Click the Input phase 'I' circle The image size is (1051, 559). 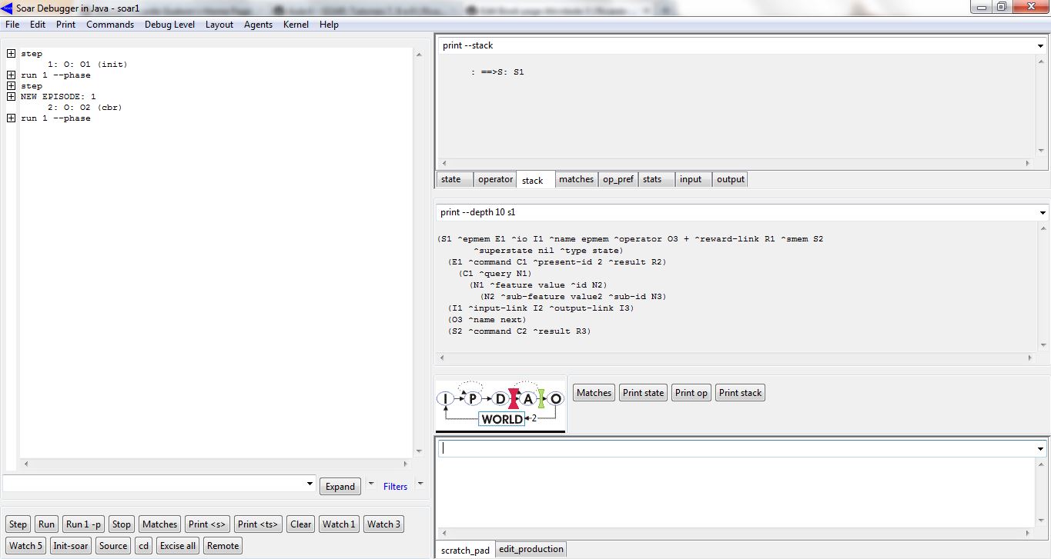tap(446, 399)
